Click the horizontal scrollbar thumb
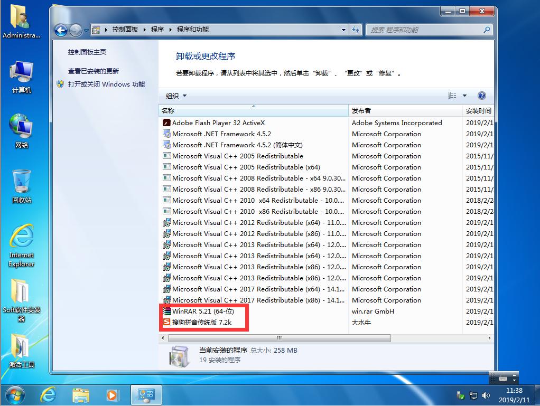 click(280, 338)
